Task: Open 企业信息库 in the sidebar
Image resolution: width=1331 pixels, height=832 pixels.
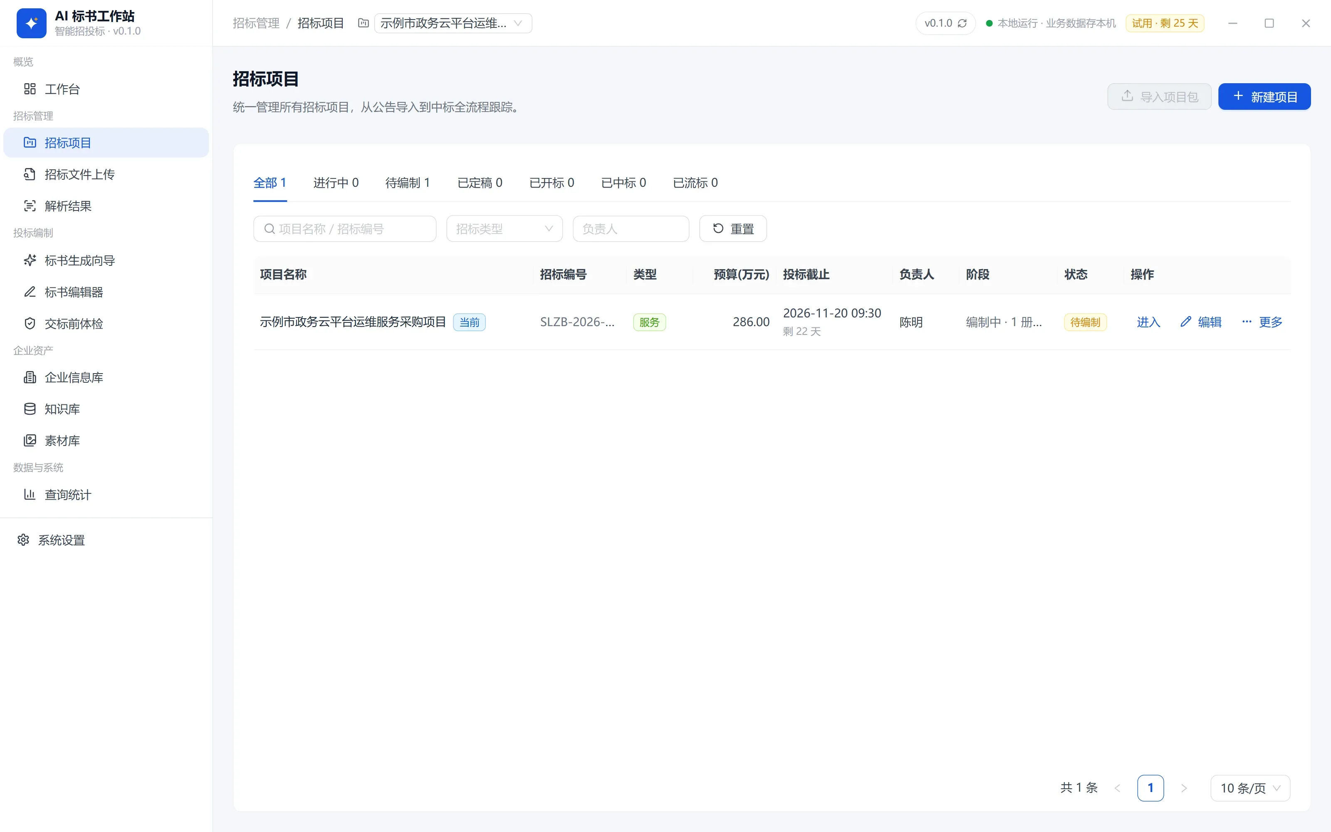Action: [x=106, y=377]
